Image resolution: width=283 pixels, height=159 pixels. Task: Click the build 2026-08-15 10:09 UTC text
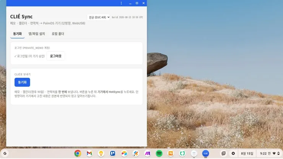(127, 17)
